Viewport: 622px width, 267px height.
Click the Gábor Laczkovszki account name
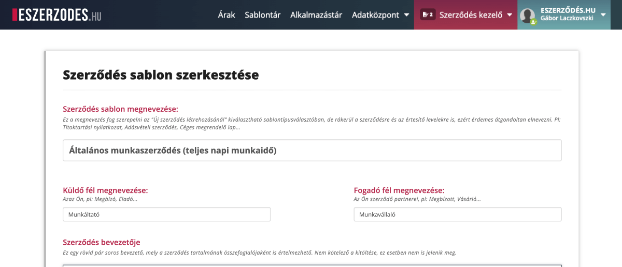(x=568, y=19)
